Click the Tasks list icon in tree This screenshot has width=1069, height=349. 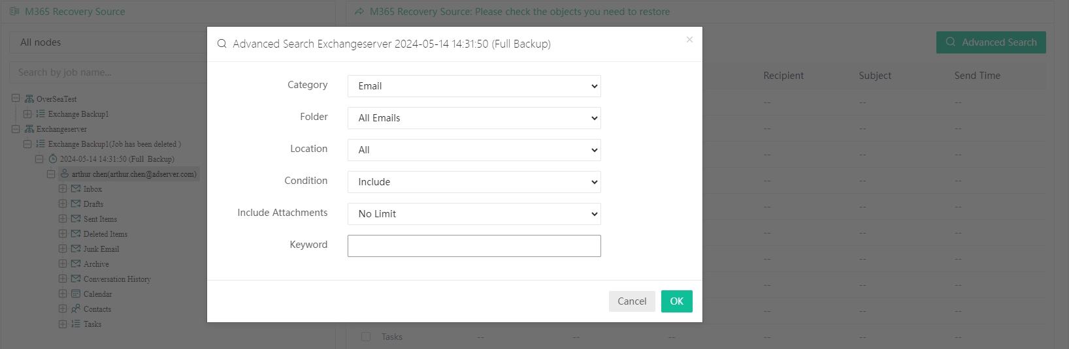76,324
